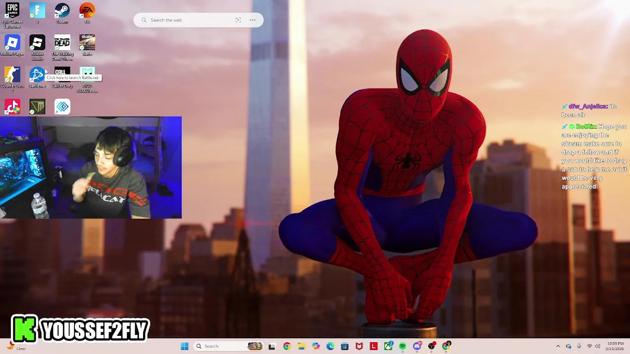Select the skate. desktop icon
Image resolution: width=630 pixels, height=354 pixels.
point(87,46)
